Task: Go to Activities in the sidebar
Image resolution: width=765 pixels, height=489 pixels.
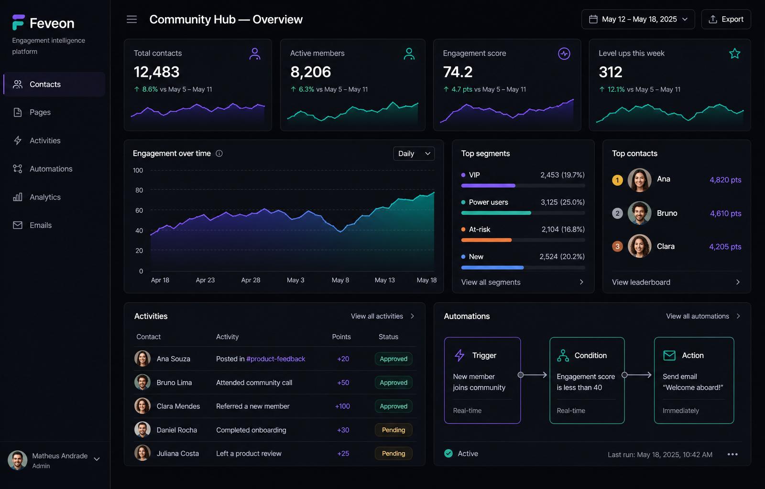Action: (54, 140)
